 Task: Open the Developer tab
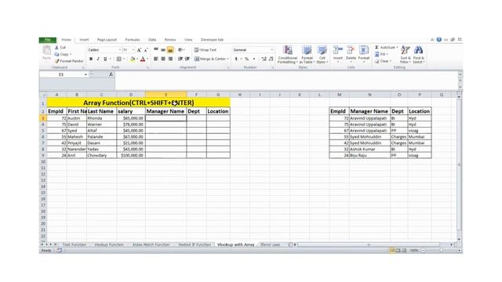pos(212,40)
